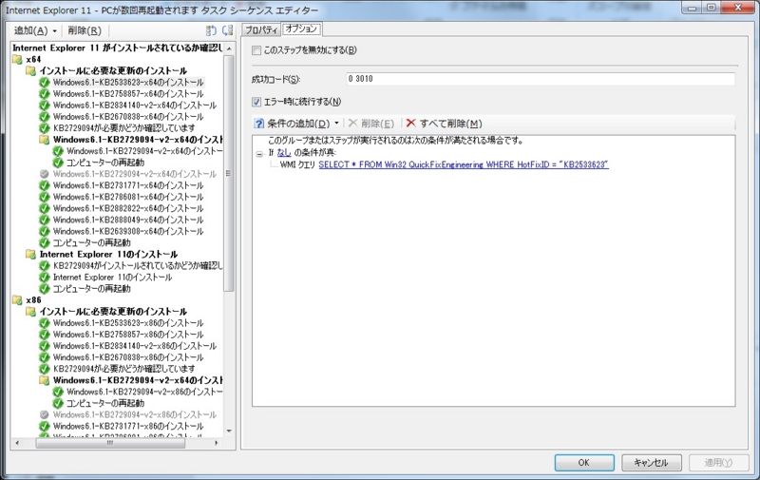Toggle エラー時に続行する checkbox

256,102
